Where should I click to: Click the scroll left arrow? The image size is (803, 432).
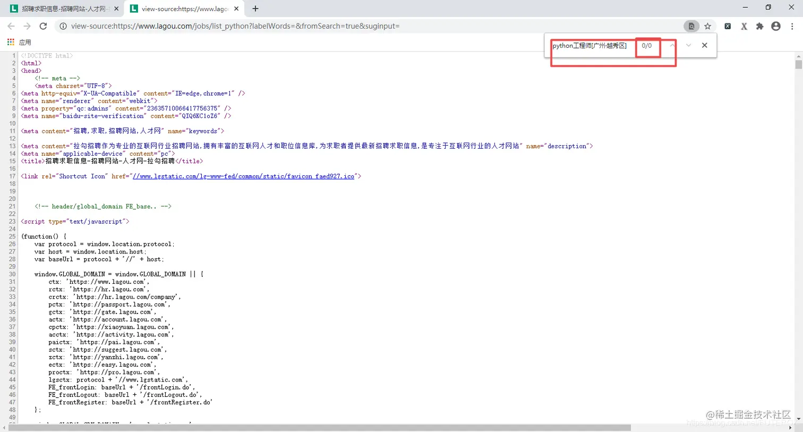pos(4,428)
